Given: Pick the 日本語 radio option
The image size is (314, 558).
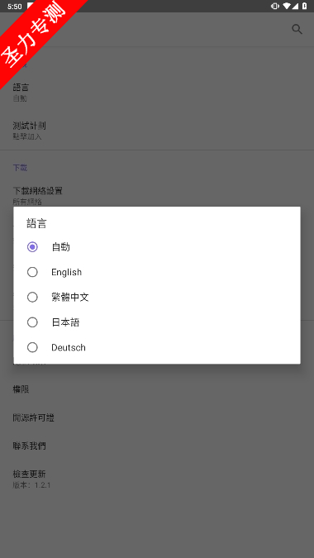Looking at the screenshot, I should click(x=32, y=322).
